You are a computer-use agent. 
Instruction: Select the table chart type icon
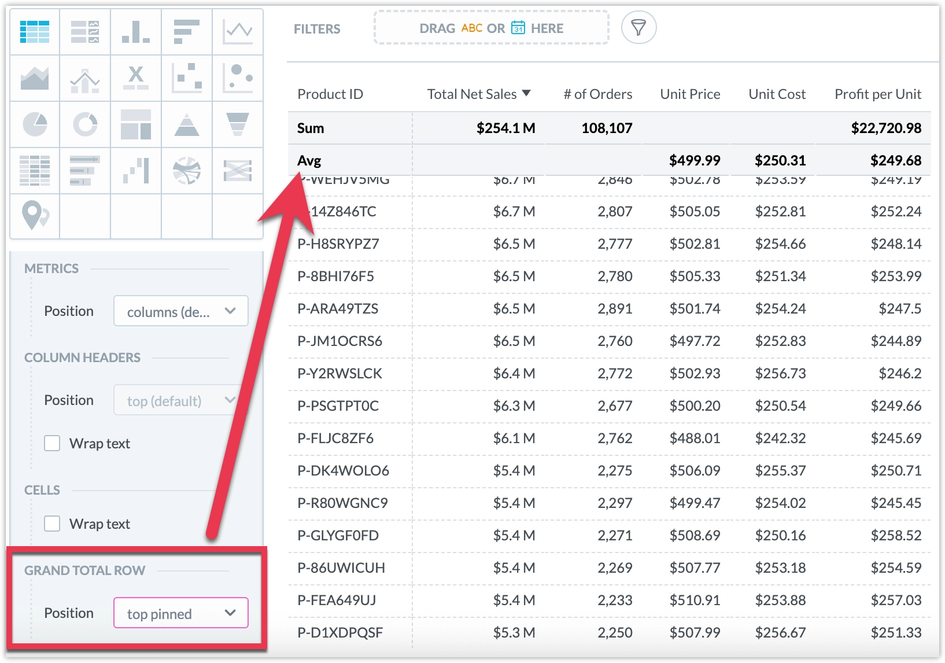34,32
